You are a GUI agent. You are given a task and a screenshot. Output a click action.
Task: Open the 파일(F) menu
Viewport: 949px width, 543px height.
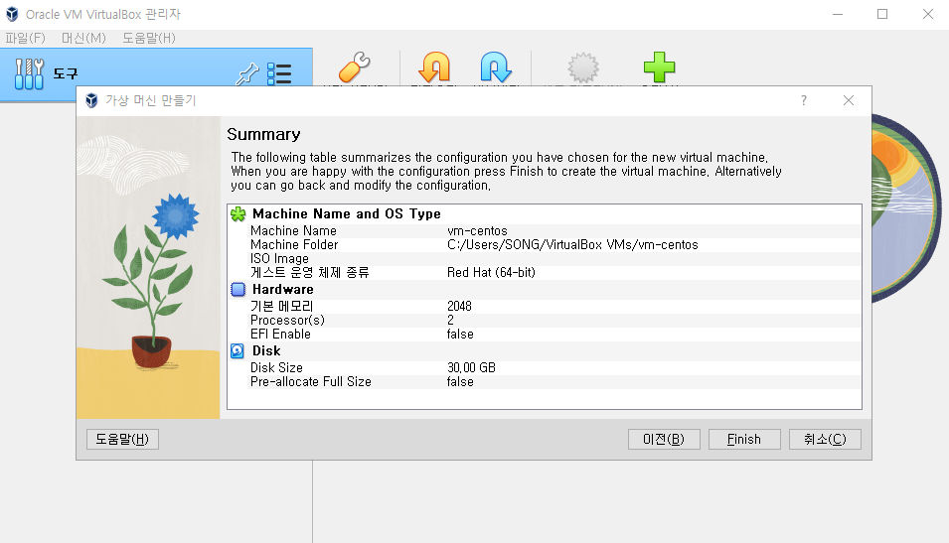click(26, 38)
